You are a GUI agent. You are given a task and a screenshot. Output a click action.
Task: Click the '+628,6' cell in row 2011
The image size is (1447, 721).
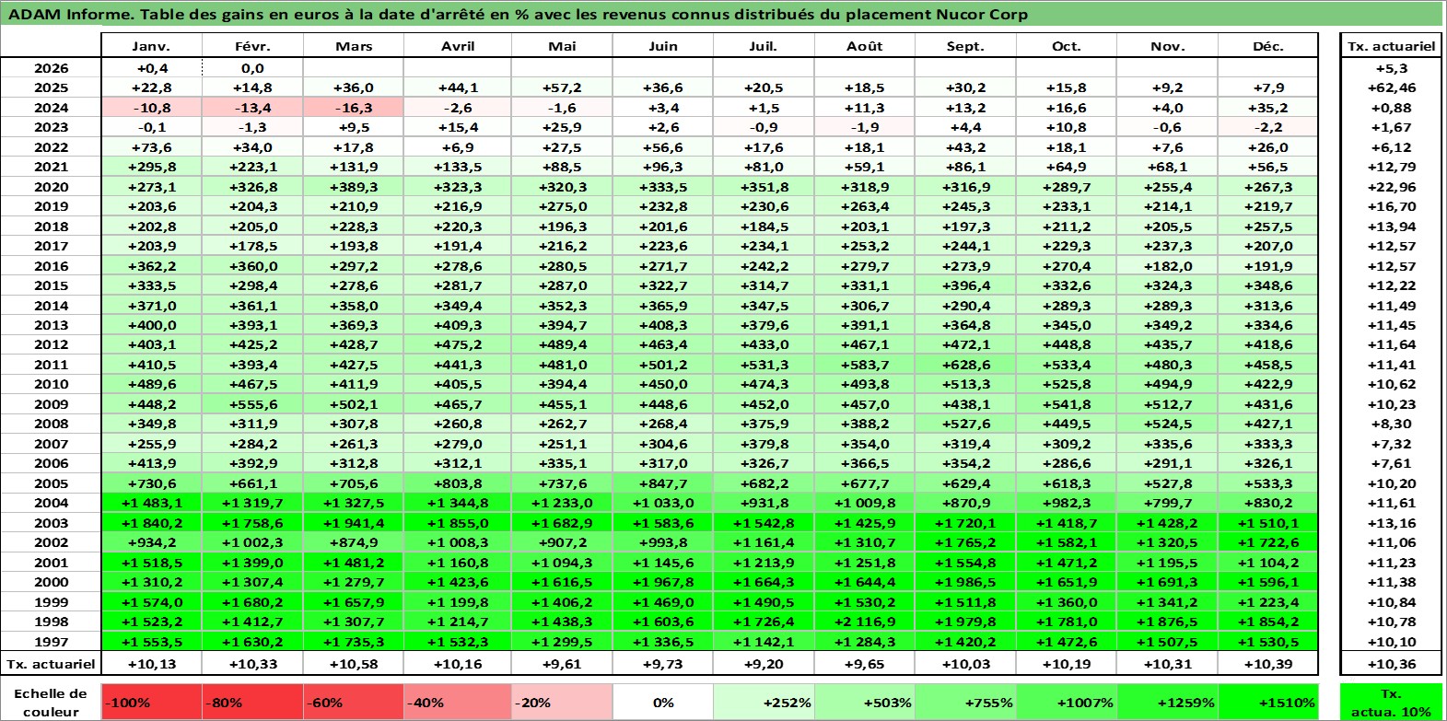pos(965,365)
